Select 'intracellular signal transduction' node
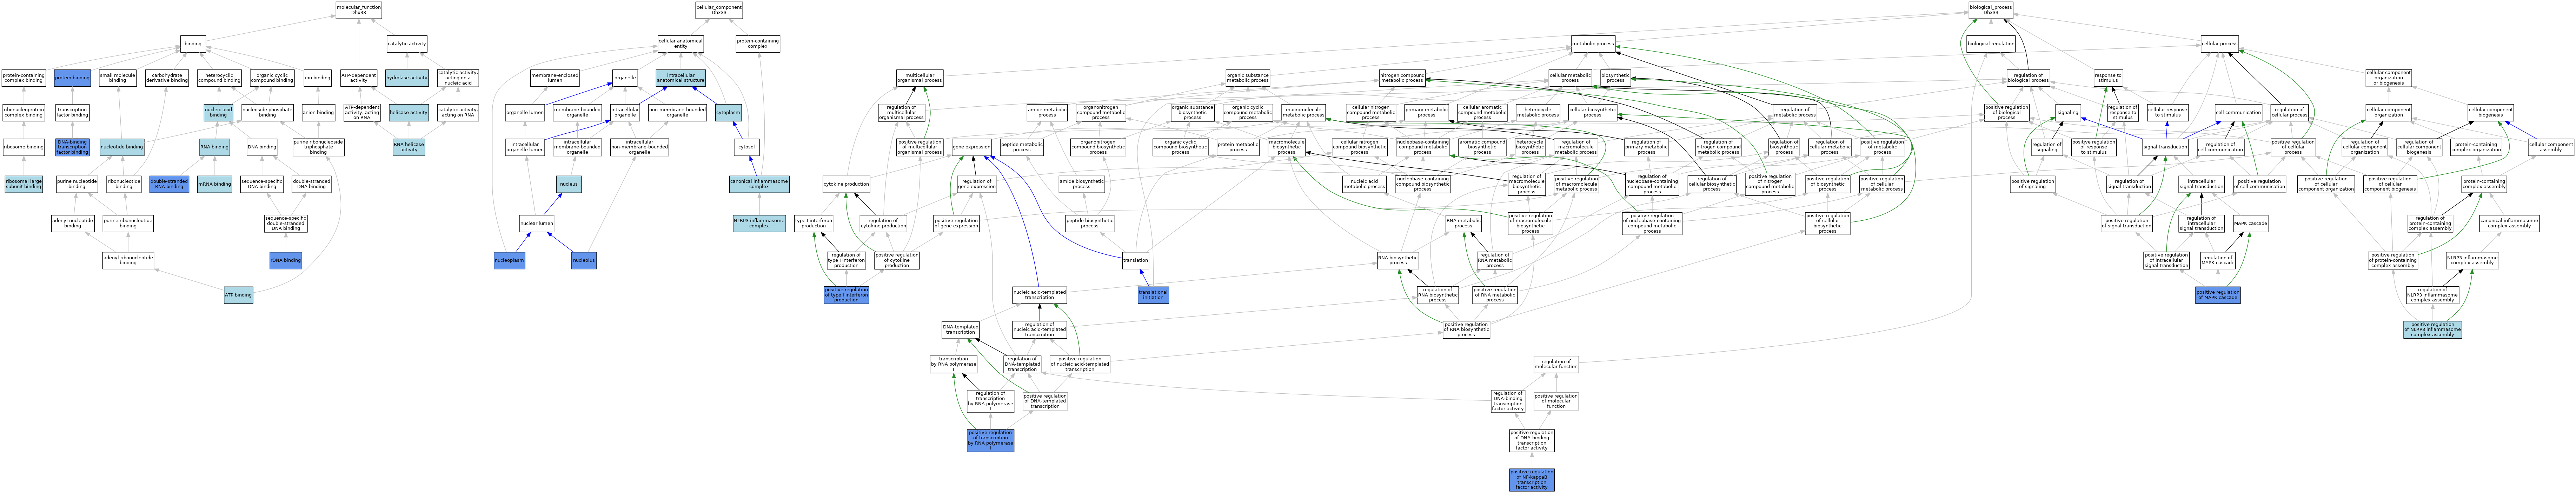The height and width of the screenshot is (493, 2576). coord(2201,184)
